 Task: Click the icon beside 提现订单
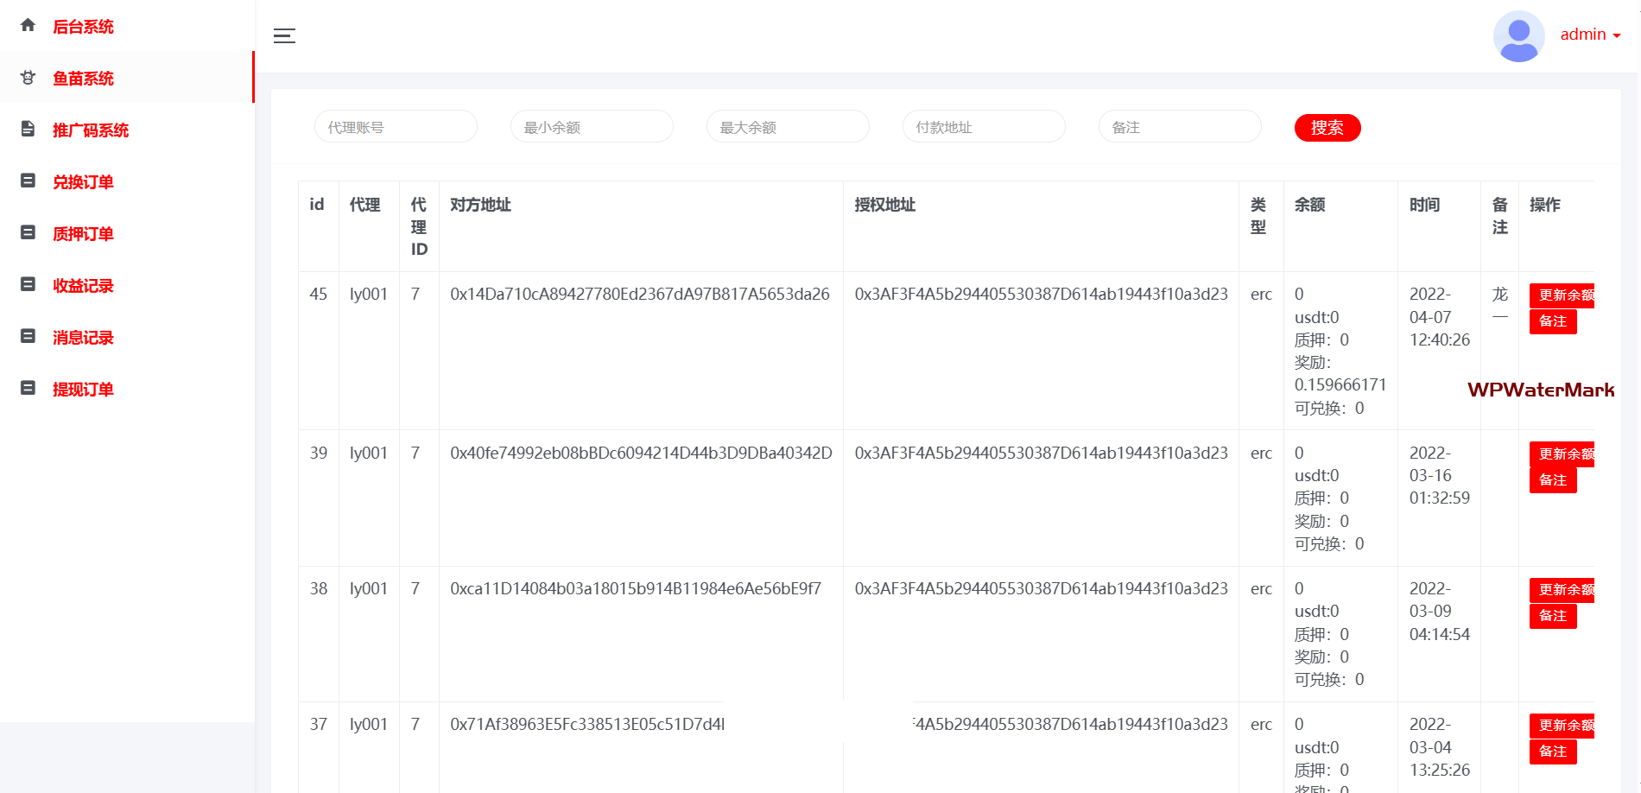click(x=28, y=389)
